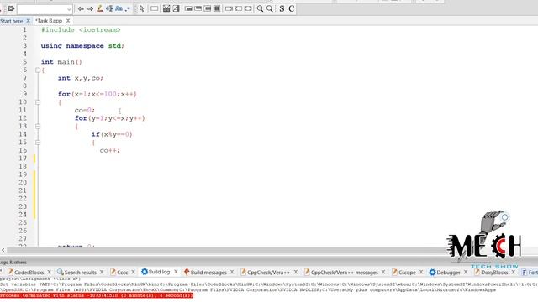
Task: Open the Cccc log tab
Action: pos(119,272)
